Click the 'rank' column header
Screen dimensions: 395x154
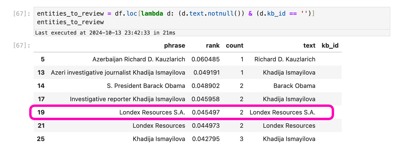(x=213, y=46)
